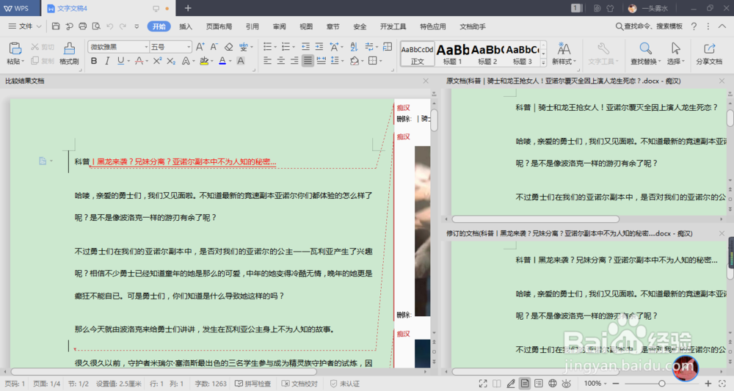734x391 pixels.
Task: Collapse the ribbon with the chevron
Action: (722, 26)
